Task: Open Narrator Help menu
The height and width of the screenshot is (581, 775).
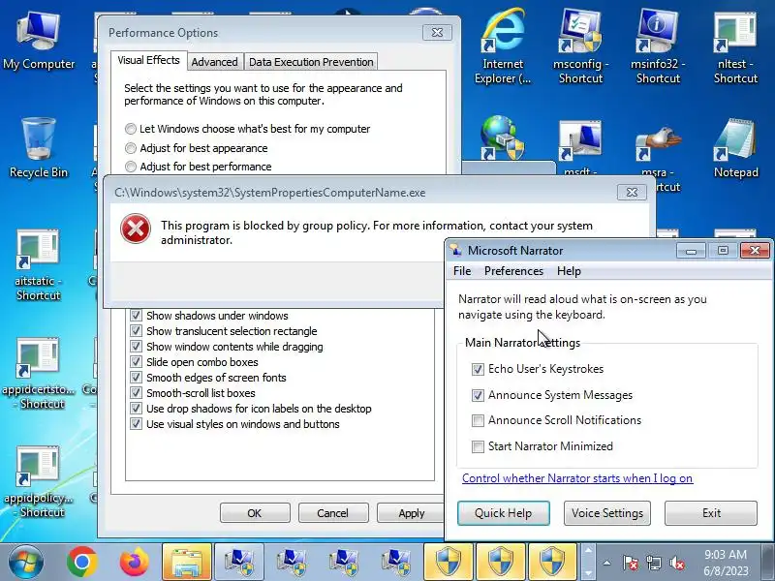Action: 569,271
